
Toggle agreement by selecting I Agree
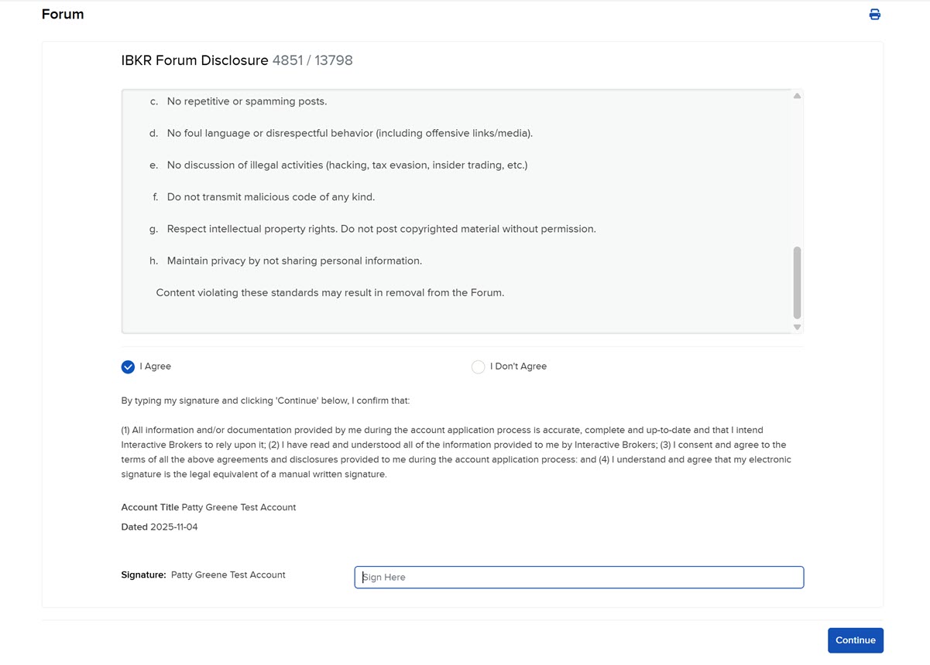[128, 367]
